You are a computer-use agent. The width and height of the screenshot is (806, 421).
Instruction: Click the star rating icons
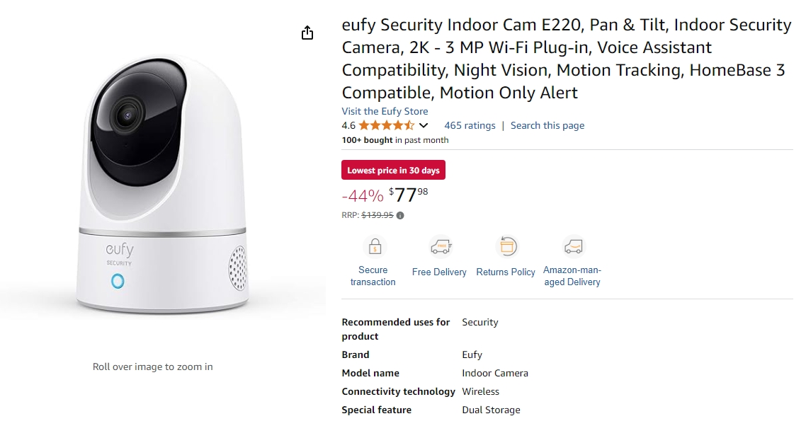[x=387, y=125]
